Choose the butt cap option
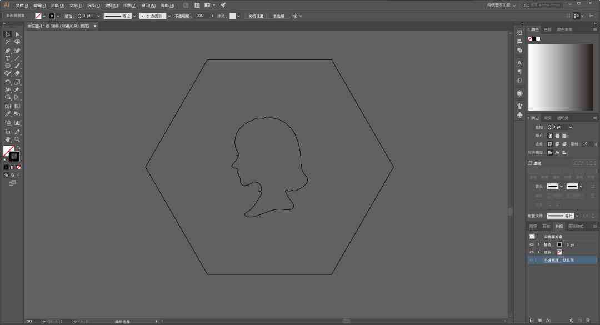Screen dimensions: 600x325 (x=550, y=136)
